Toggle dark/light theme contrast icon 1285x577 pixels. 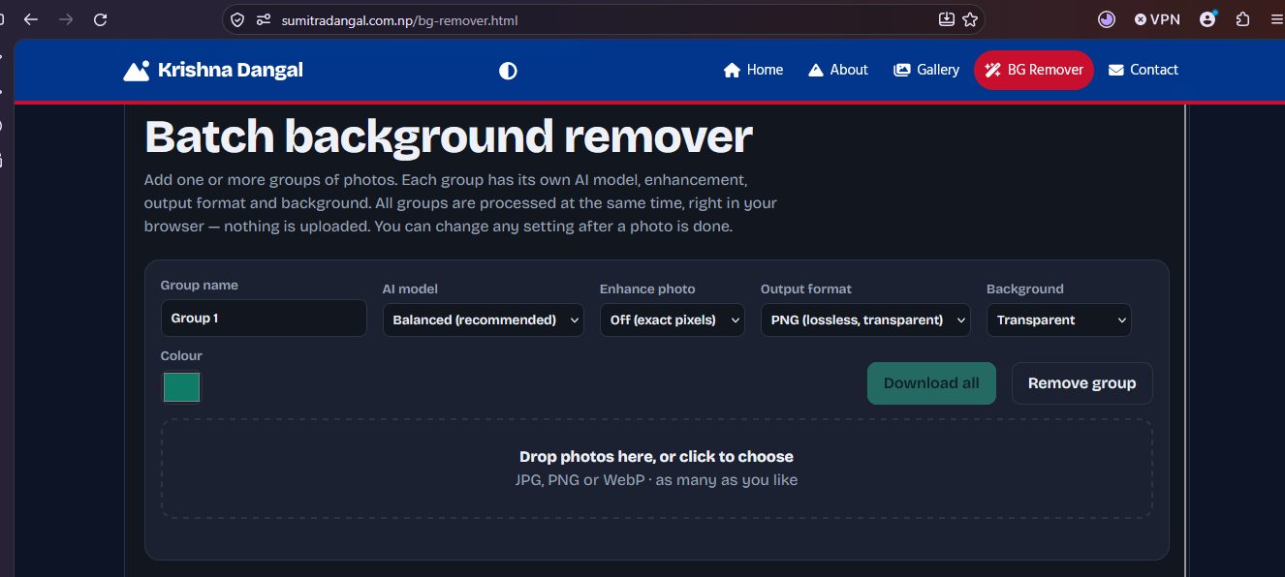(x=508, y=71)
